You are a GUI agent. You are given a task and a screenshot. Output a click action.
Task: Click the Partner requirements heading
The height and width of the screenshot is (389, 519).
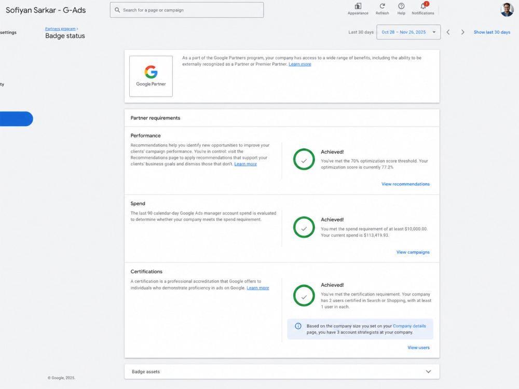(x=155, y=118)
